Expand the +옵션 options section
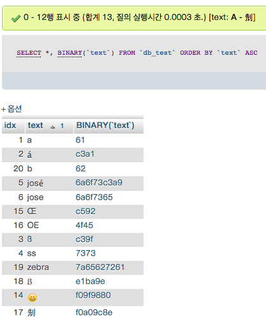The width and height of the screenshot is (266, 329). coord(11,109)
